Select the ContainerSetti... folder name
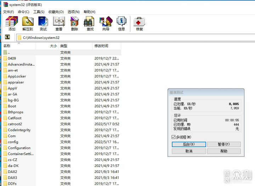Image resolution: width=255 pixels, height=186 pixels. point(21,154)
